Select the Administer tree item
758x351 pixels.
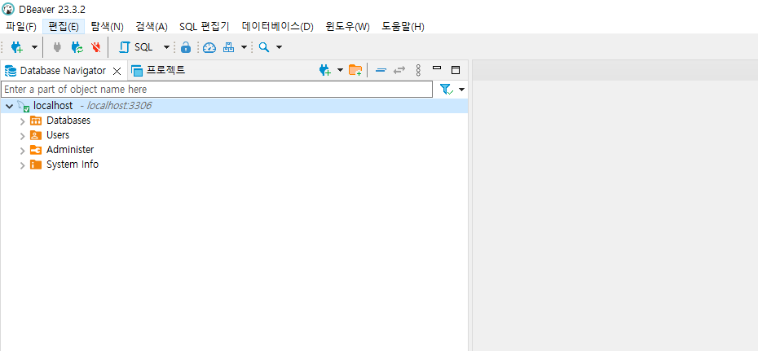tap(70, 150)
